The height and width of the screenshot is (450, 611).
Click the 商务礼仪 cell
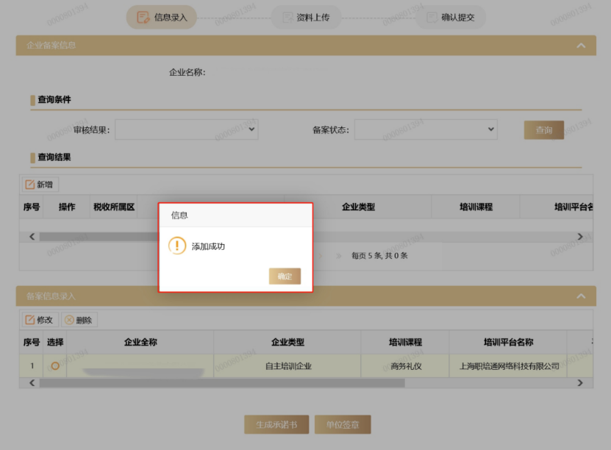(x=405, y=366)
